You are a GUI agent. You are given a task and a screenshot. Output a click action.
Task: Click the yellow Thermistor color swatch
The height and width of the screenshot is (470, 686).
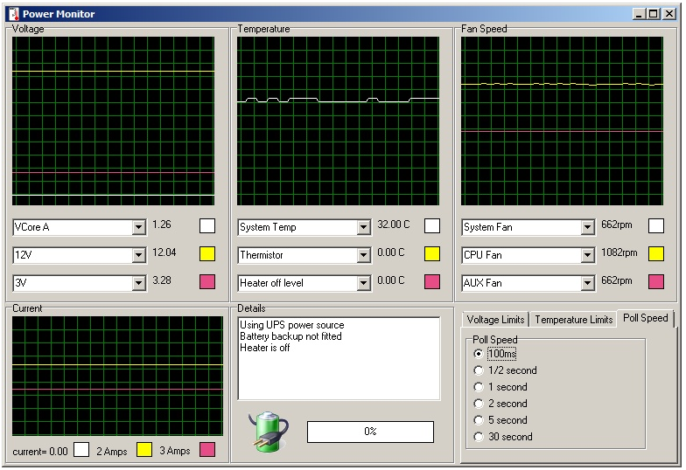point(432,254)
